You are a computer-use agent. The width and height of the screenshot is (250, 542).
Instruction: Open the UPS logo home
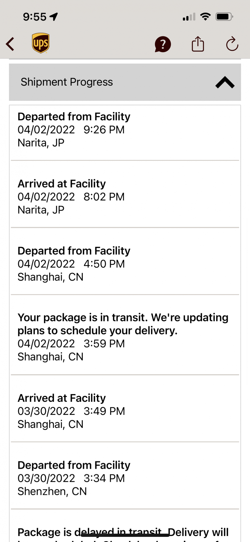41,43
